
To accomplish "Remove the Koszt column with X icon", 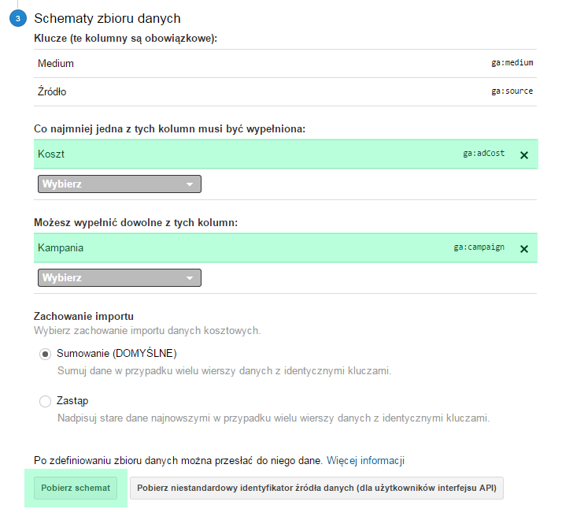I will 524,155.
